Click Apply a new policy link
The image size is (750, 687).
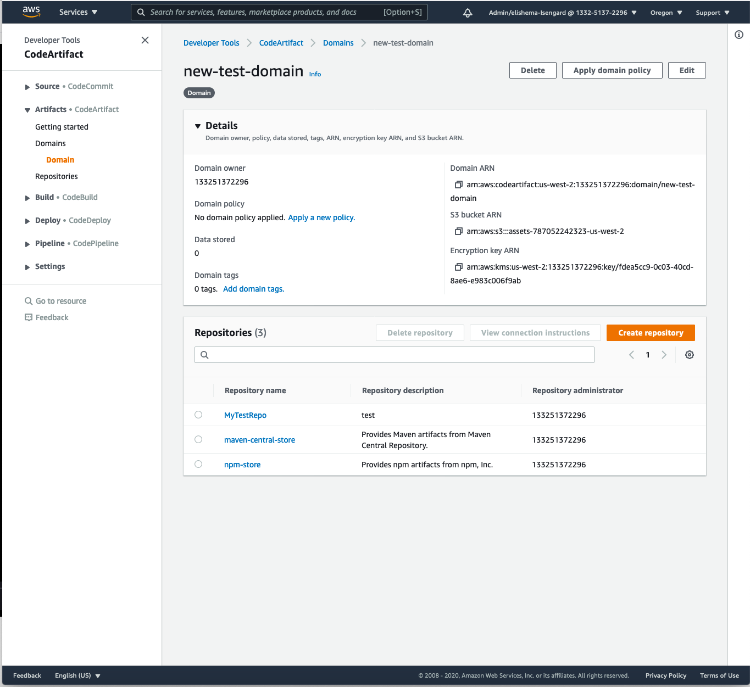coord(321,217)
